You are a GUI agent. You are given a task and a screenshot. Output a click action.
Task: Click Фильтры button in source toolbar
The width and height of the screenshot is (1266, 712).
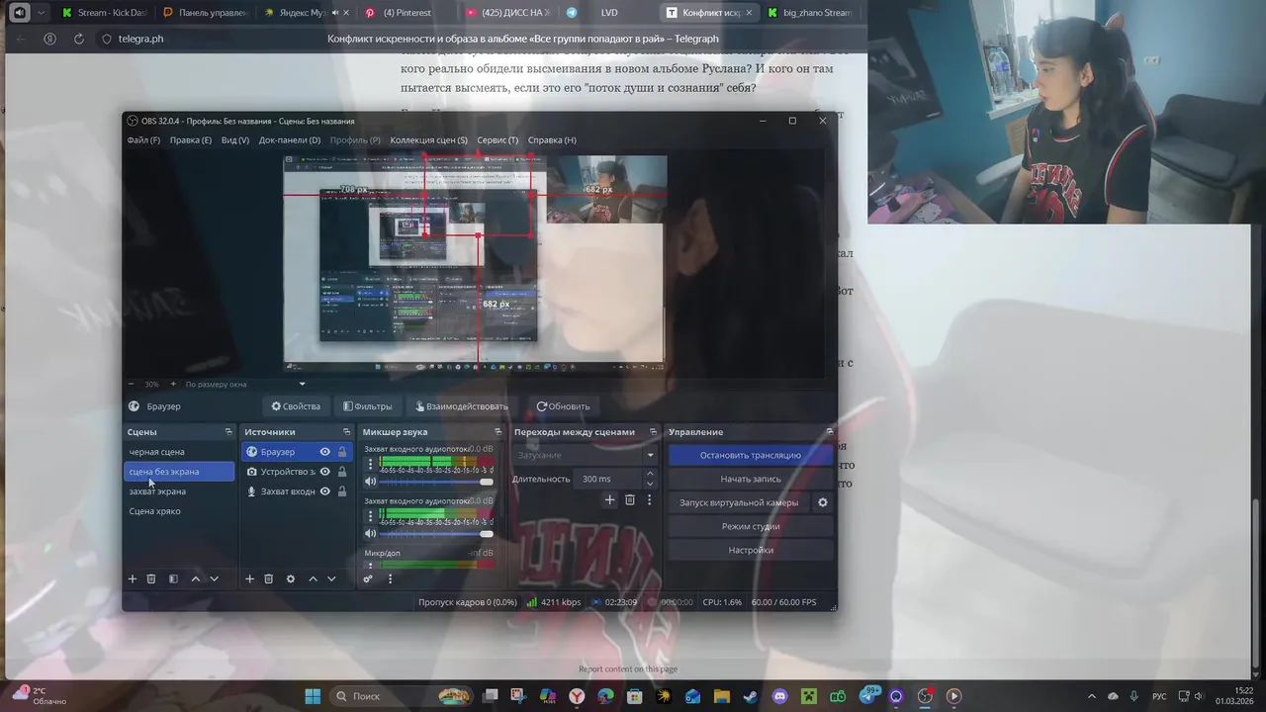(x=367, y=406)
